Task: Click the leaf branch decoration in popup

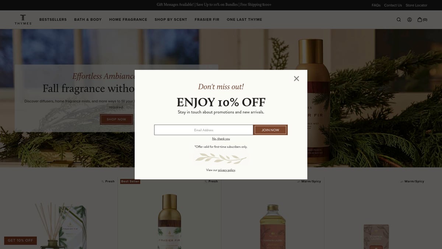Action: [221, 159]
